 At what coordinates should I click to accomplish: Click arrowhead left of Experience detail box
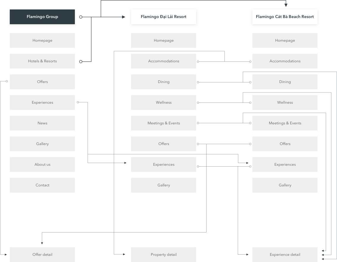[247, 255]
